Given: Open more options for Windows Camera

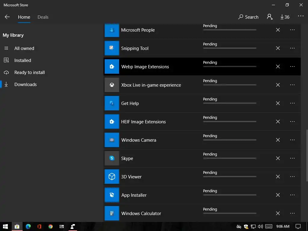Looking at the screenshot, I should (x=292, y=140).
